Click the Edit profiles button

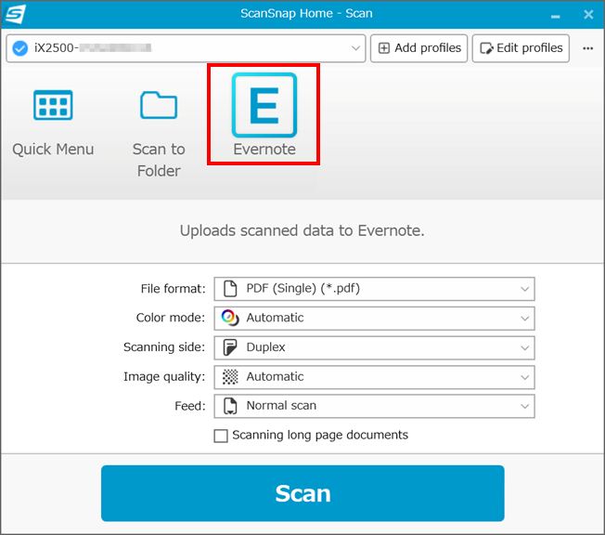coord(521,48)
